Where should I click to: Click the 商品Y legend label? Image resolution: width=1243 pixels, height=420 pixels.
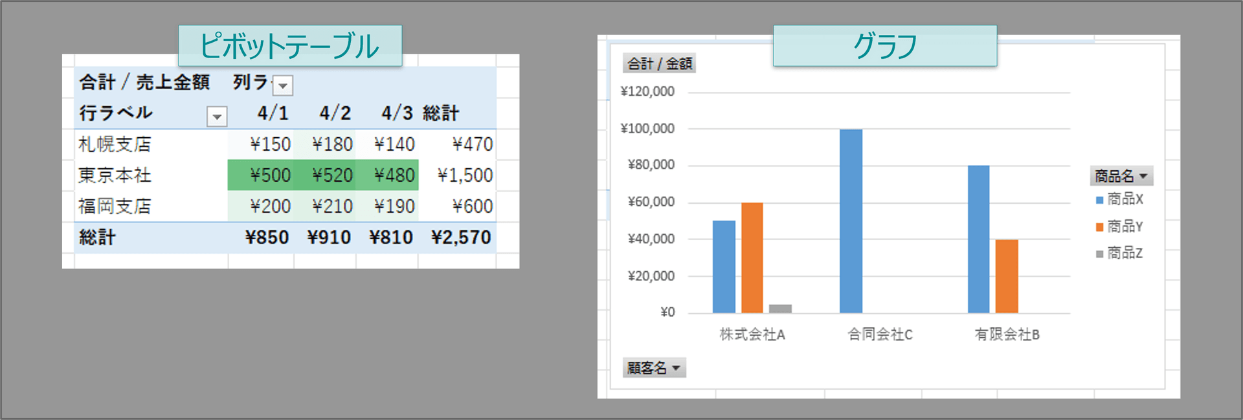click(x=1125, y=227)
